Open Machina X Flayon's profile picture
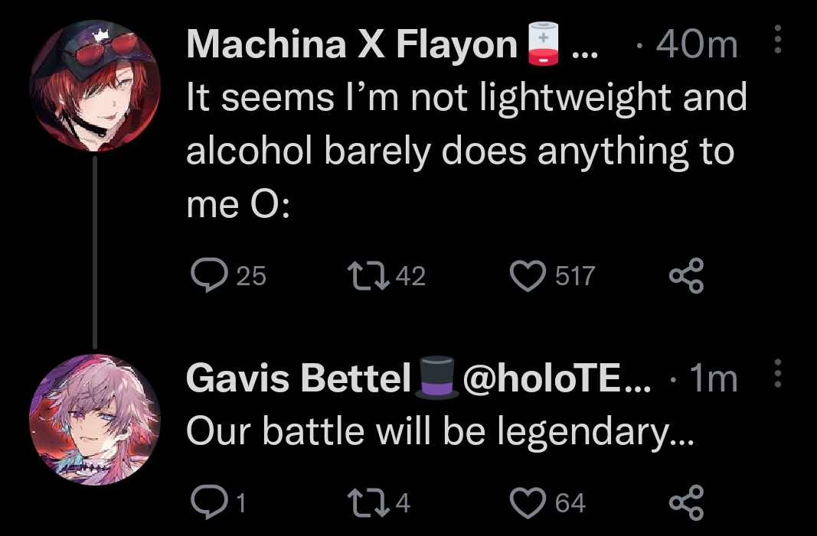The image size is (817, 536). point(94,84)
